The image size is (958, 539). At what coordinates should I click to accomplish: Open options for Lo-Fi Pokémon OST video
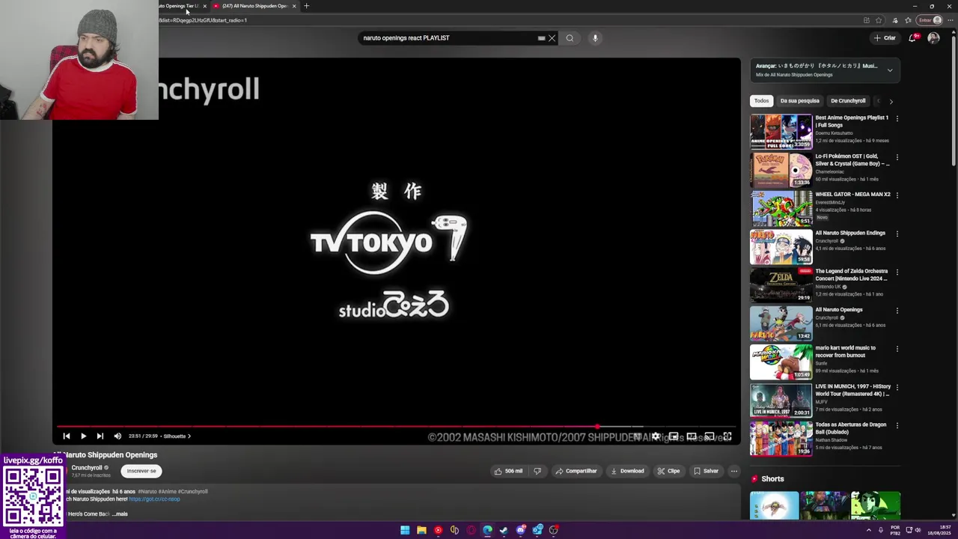point(897,157)
